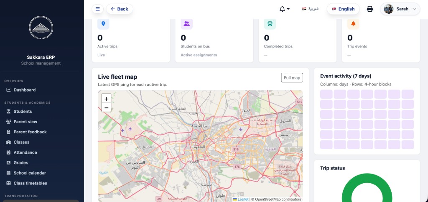Open Attendance in sidebar

click(41, 152)
